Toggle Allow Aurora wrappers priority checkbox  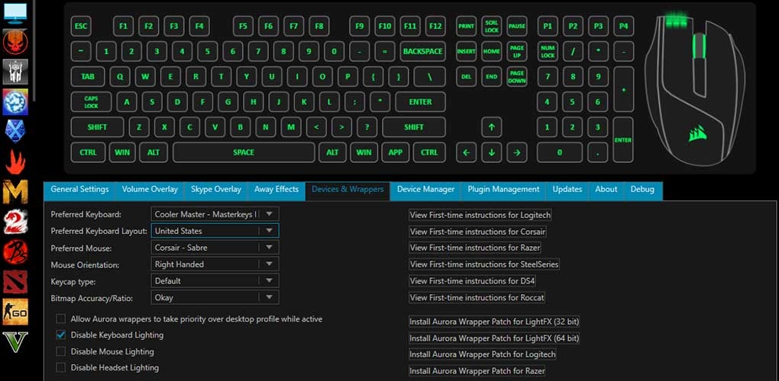click(x=60, y=319)
